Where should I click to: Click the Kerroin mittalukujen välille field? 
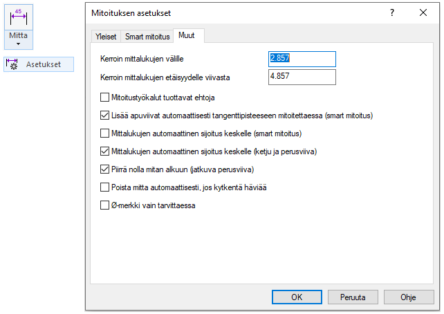click(302, 59)
